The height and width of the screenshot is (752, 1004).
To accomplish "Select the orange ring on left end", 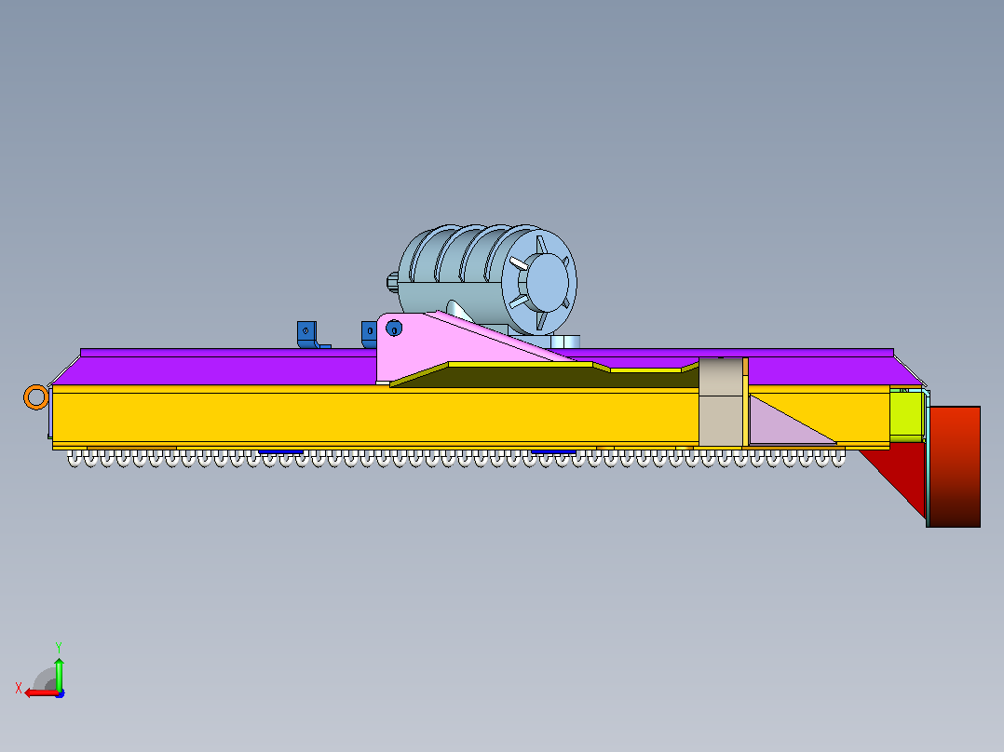I will 35,396.
